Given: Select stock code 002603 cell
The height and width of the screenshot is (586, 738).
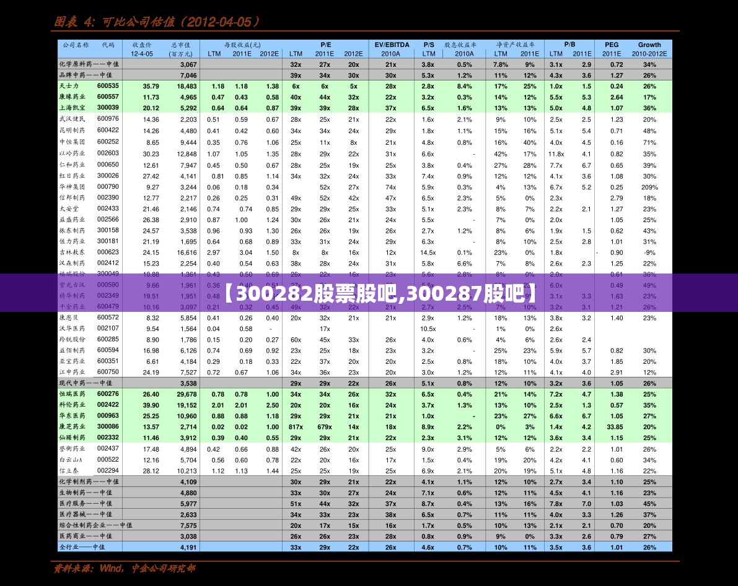Looking at the screenshot, I should [x=108, y=153].
